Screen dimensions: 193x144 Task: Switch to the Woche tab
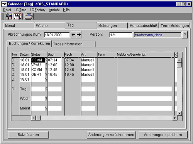[x=49, y=26]
